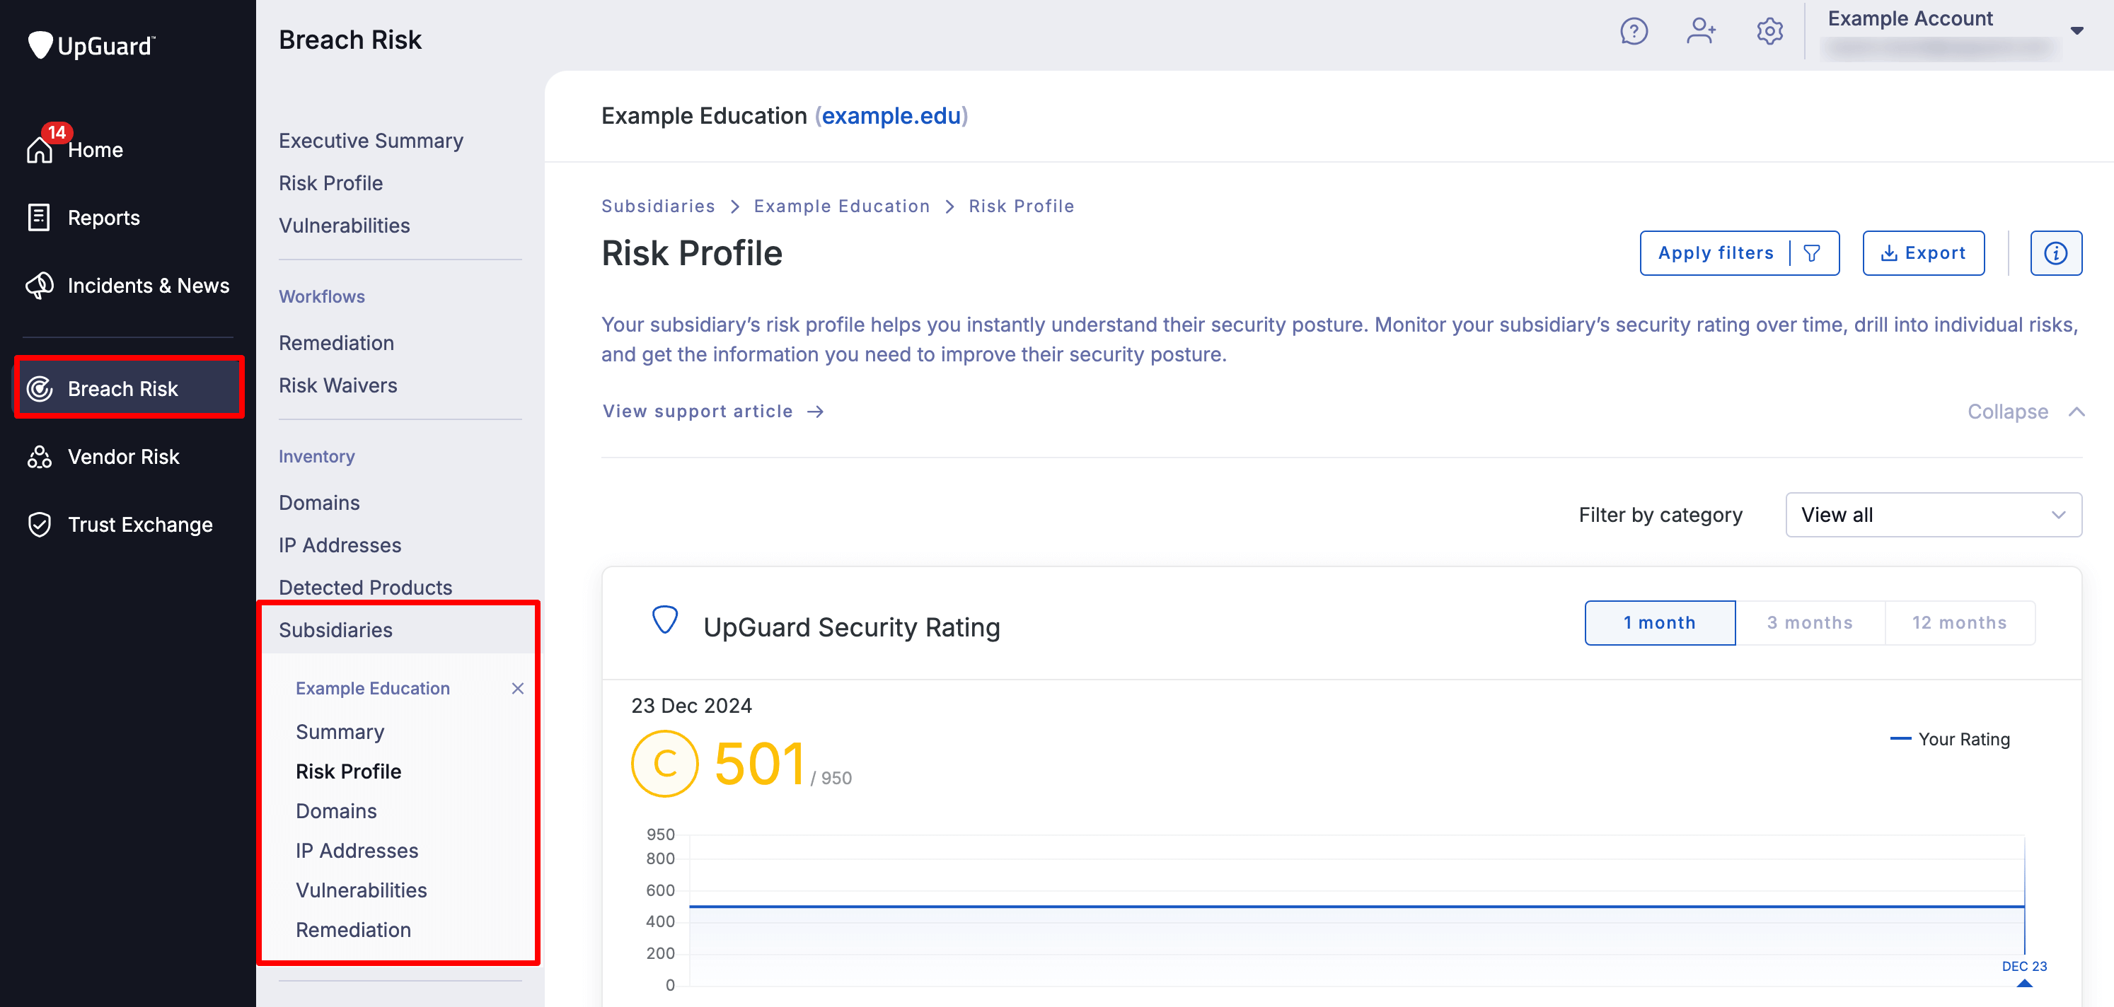Go to Subsidiaries breadcrumb
The width and height of the screenshot is (2114, 1007).
coord(657,206)
